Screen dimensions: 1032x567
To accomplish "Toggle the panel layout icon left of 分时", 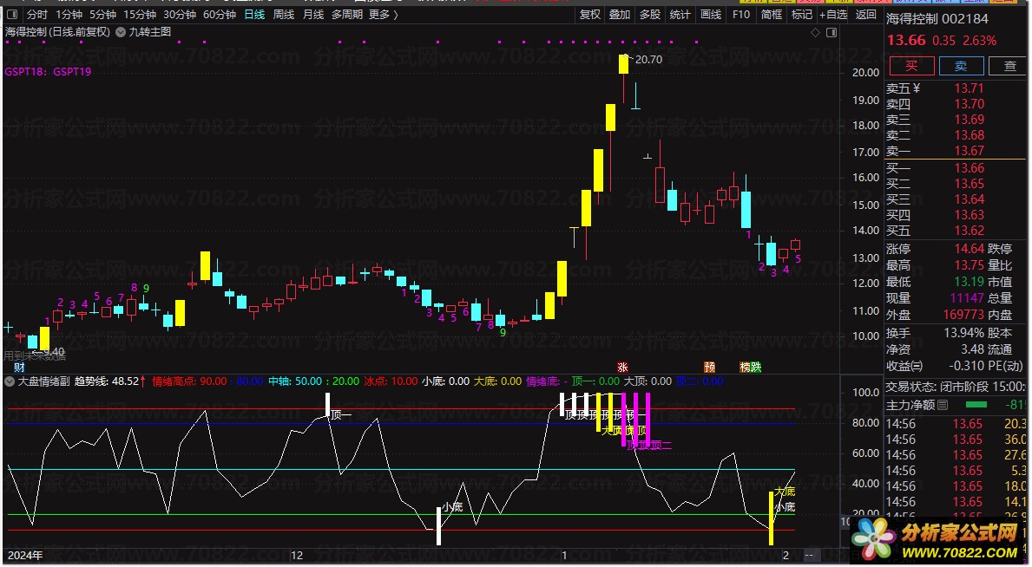I will point(12,15).
